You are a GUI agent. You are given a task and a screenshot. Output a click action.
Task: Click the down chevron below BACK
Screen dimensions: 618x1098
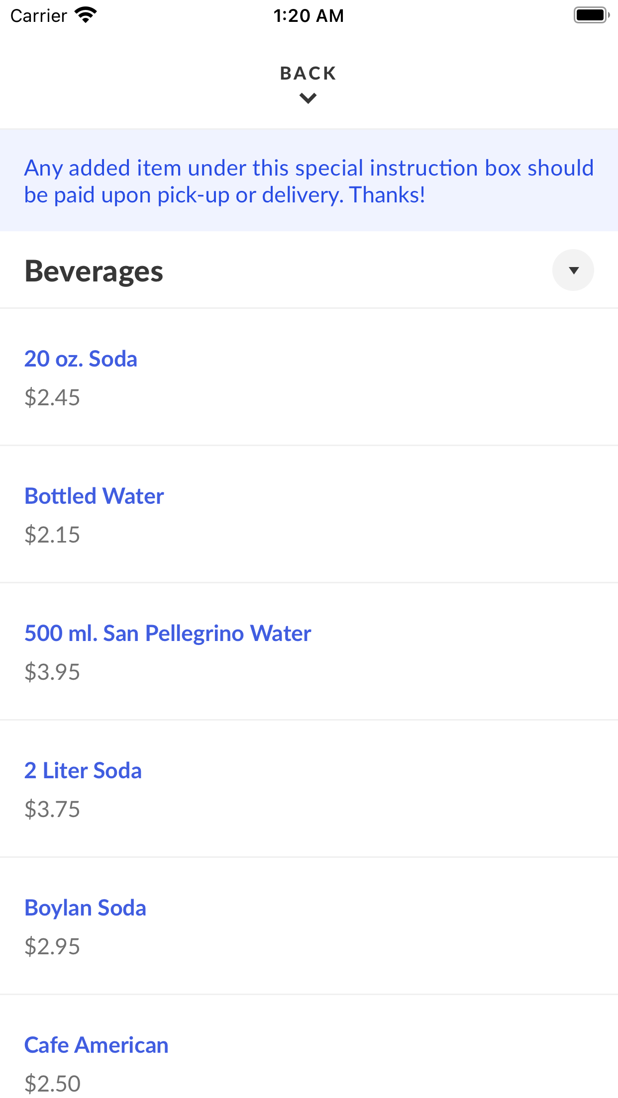pos(308,98)
